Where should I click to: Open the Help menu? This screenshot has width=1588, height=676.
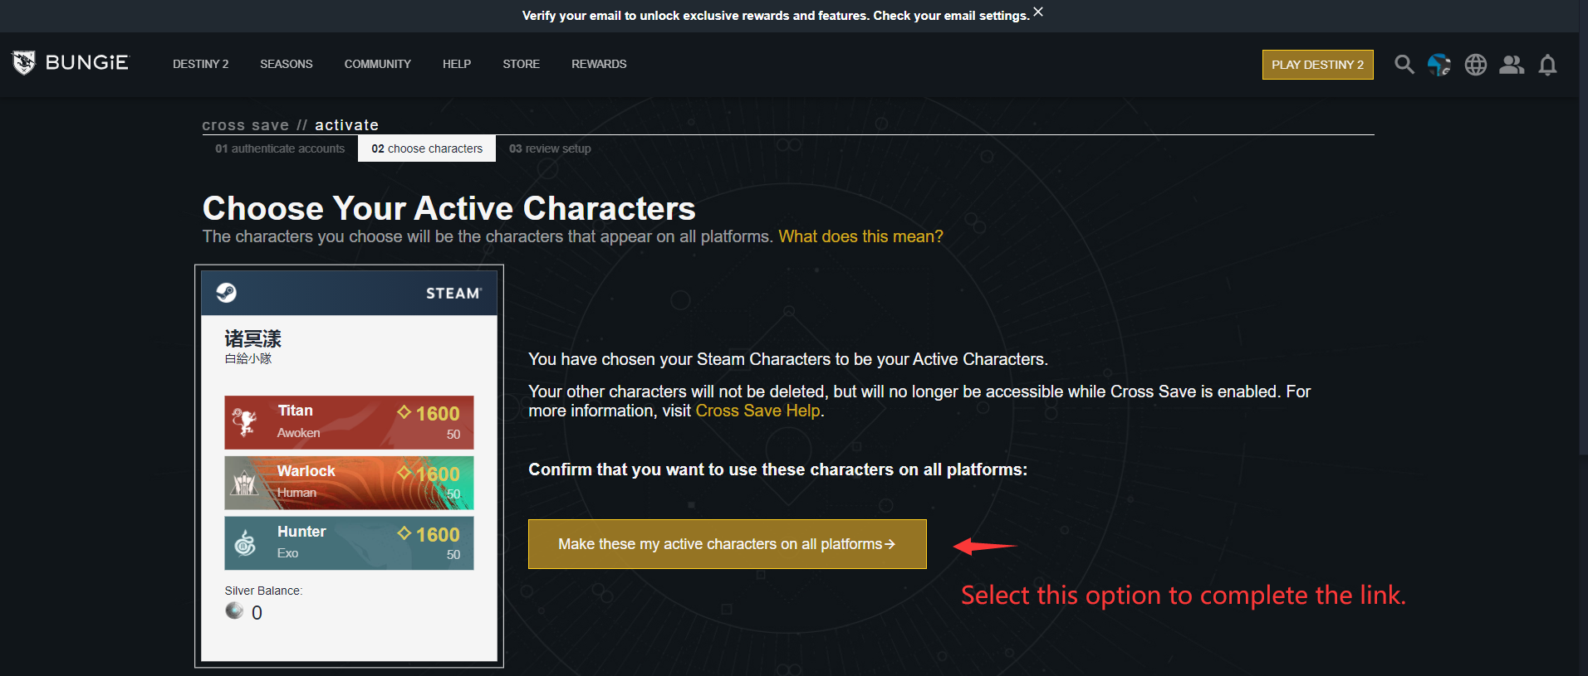(x=457, y=64)
